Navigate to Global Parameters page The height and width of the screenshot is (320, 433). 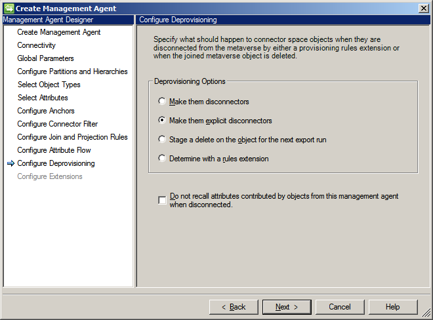(45, 58)
